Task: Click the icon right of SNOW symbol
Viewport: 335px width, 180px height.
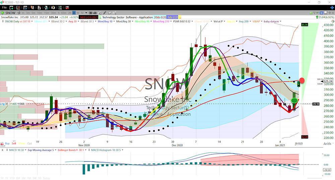Action: tap(18, 13)
